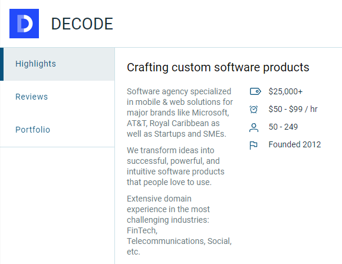Click the Software agency specialized paragraph

pyautogui.click(x=180, y=113)
